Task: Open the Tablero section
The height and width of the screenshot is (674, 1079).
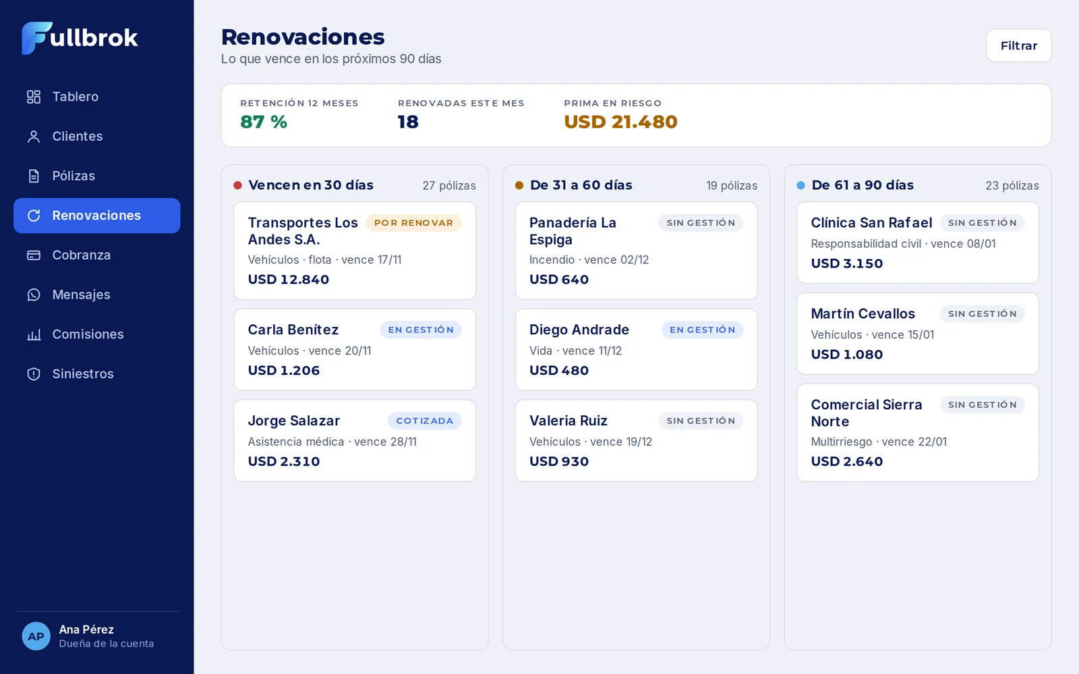Action: tap(97, 97)
